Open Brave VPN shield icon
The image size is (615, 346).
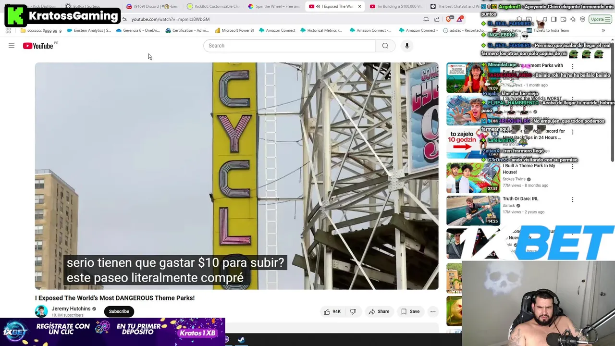[x=583, y=19]
